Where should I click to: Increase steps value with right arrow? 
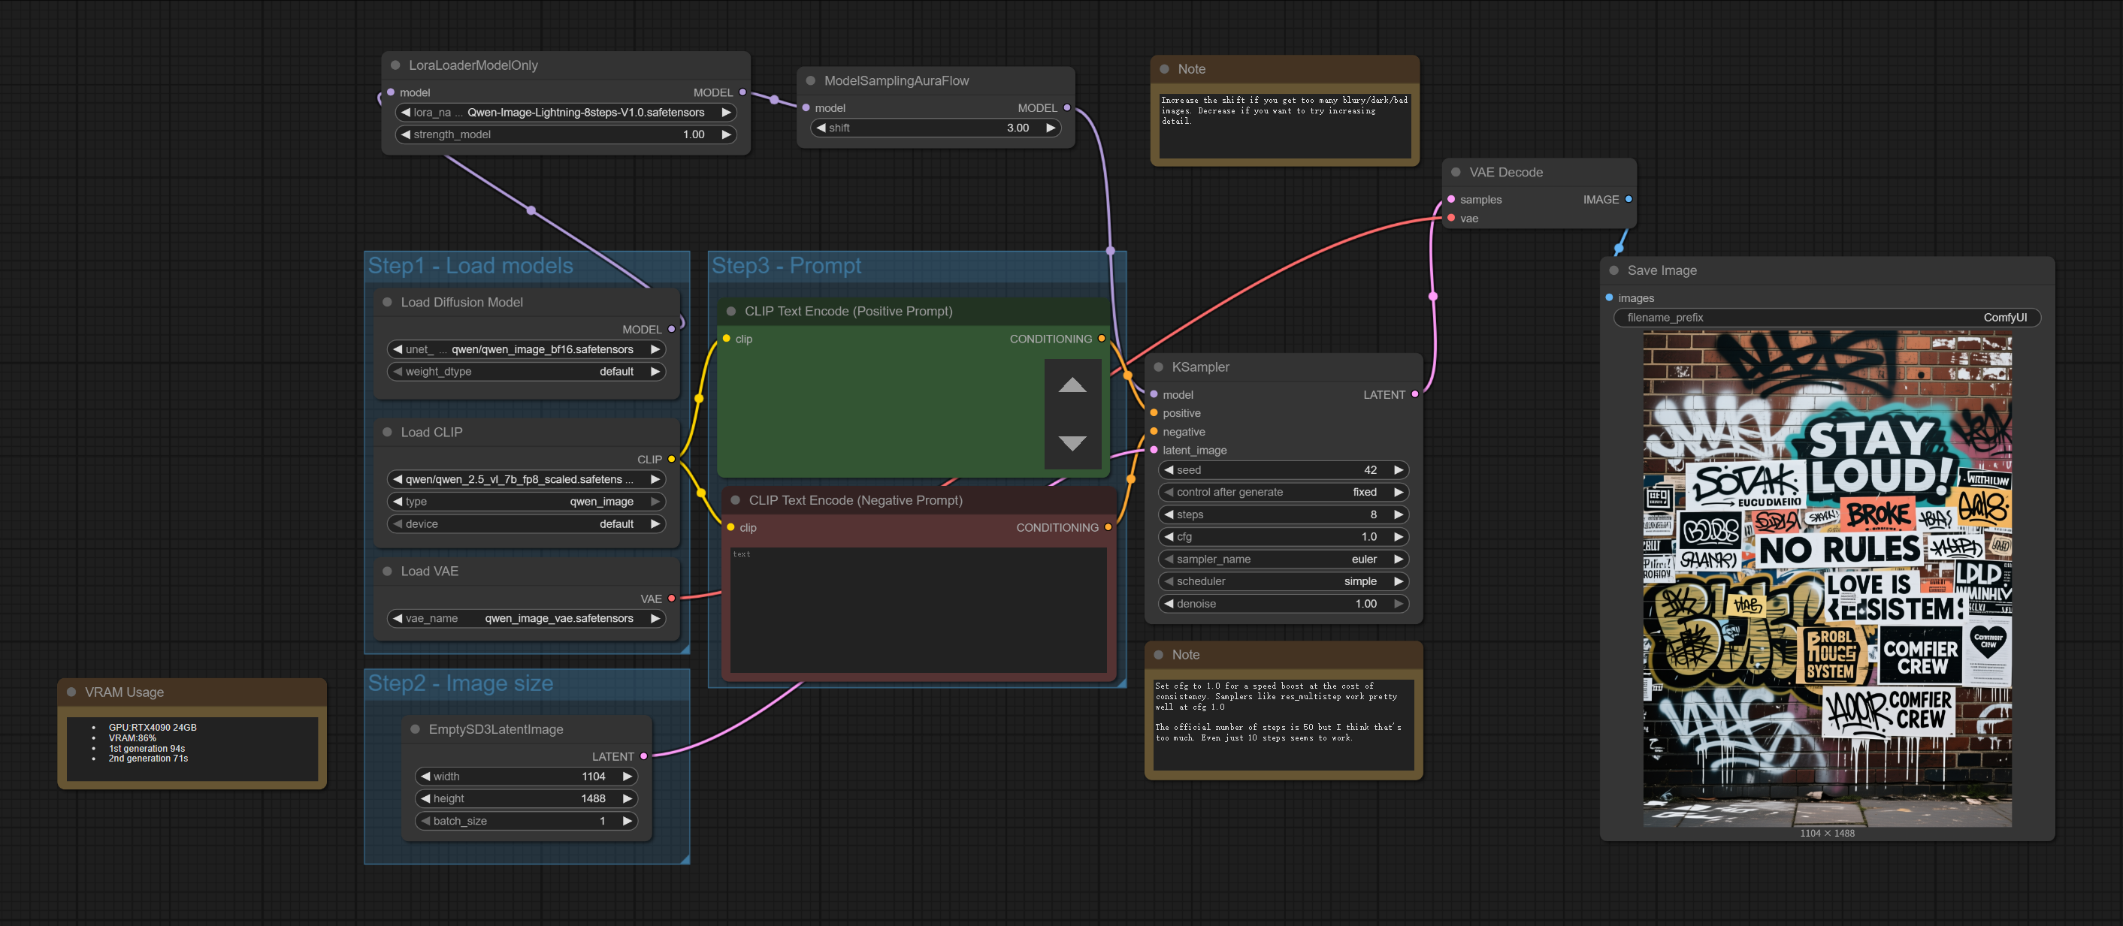(x=1399, y=514)
